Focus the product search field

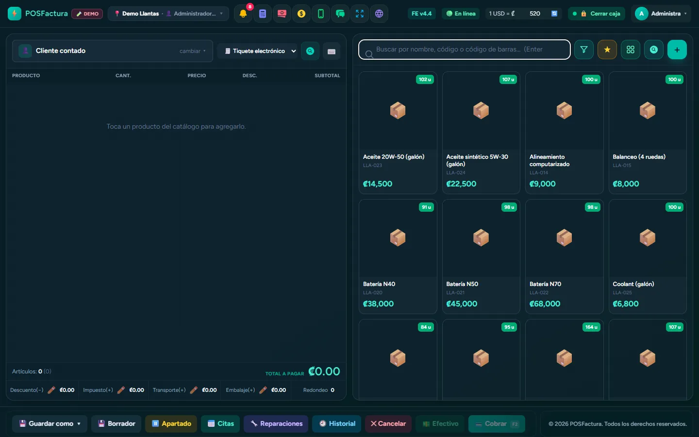[x=465, y=50]
